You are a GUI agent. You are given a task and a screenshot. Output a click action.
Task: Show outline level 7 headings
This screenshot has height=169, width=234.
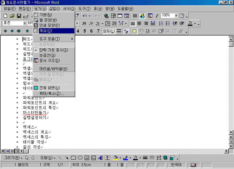click(98, 31)
